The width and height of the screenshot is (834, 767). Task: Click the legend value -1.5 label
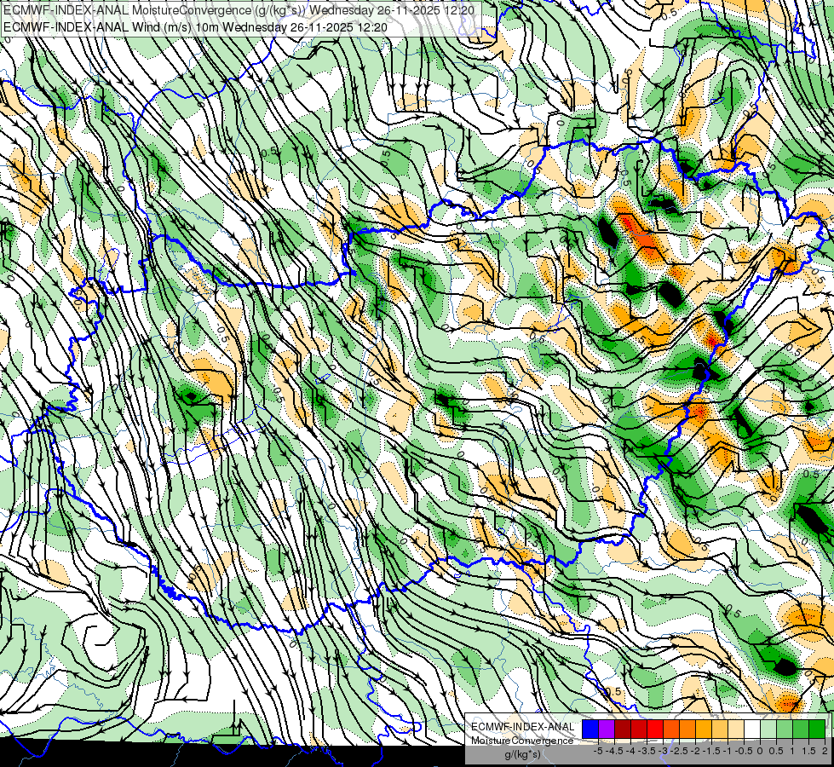point(711,751)
